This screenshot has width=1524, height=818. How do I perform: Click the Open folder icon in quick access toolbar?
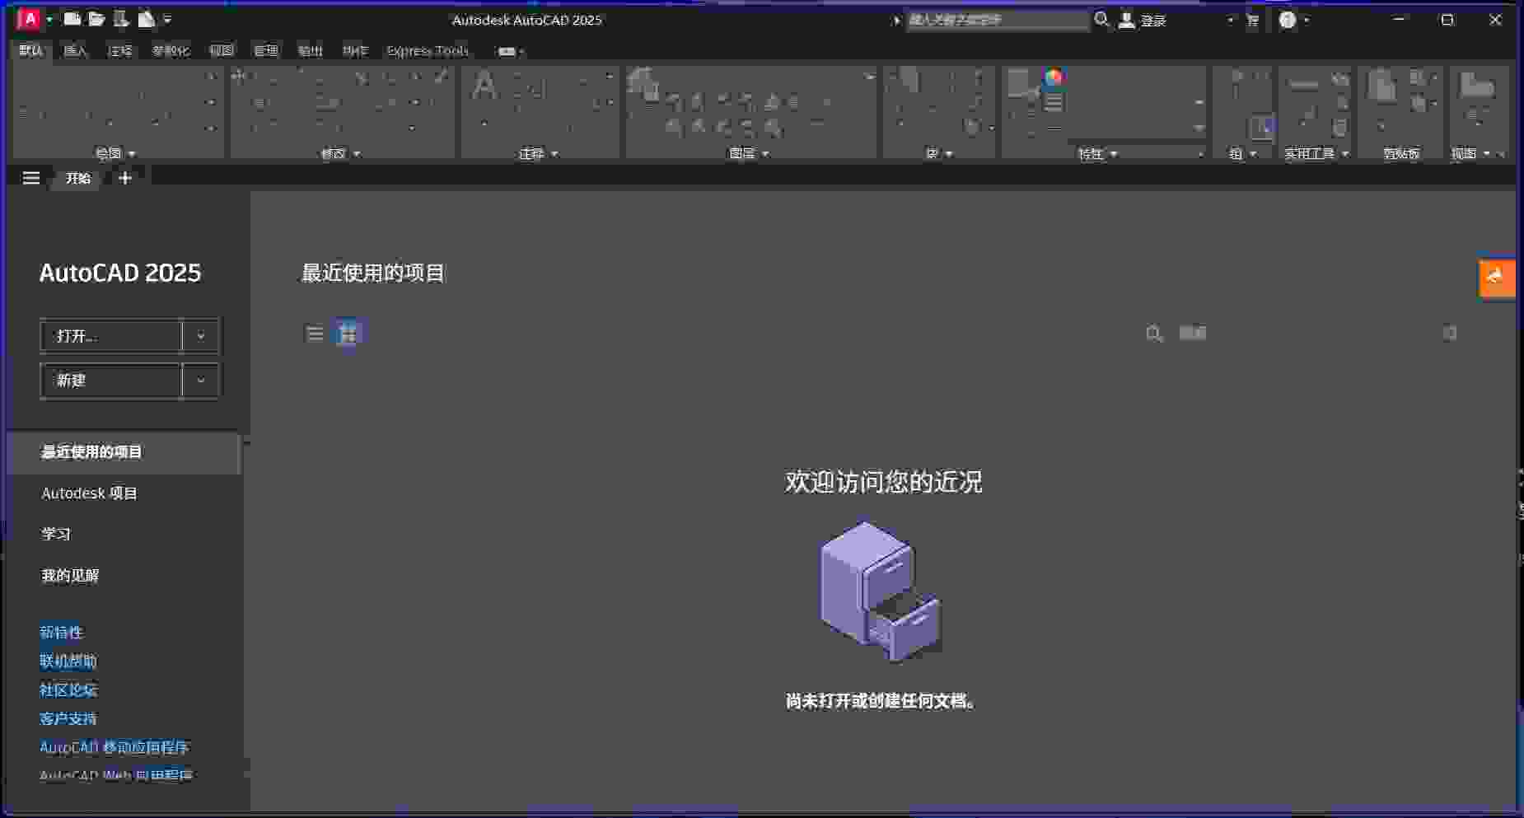(x=96, y=19)
